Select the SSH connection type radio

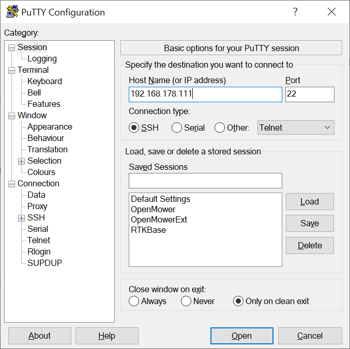(x=134, y=128)
